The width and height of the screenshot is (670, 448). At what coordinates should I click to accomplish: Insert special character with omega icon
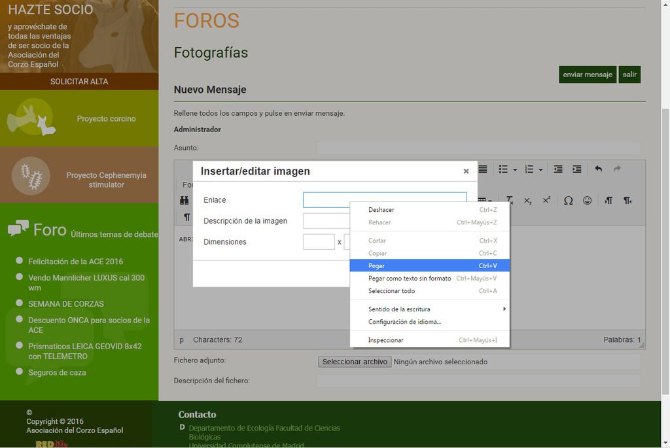(x=568, y=201)
